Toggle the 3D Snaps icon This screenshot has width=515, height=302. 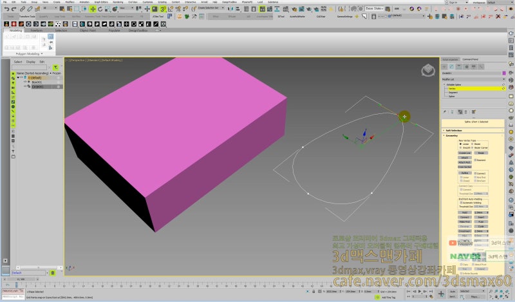pyautogui.click(x=163, y=9)
